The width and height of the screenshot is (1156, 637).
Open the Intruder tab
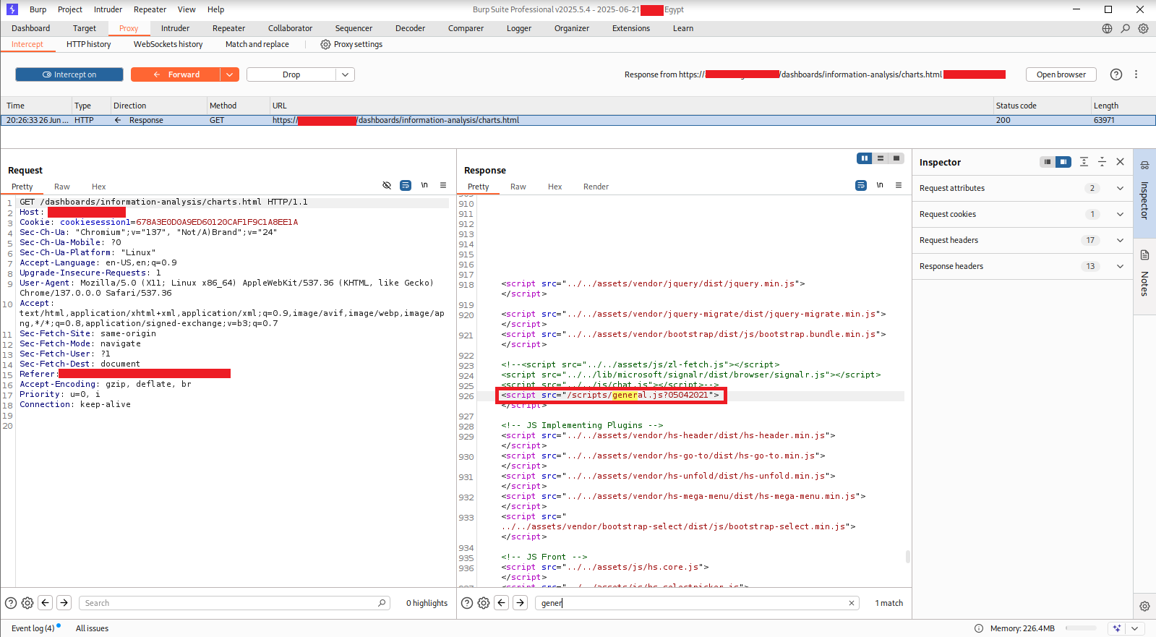tap(175, 28)
